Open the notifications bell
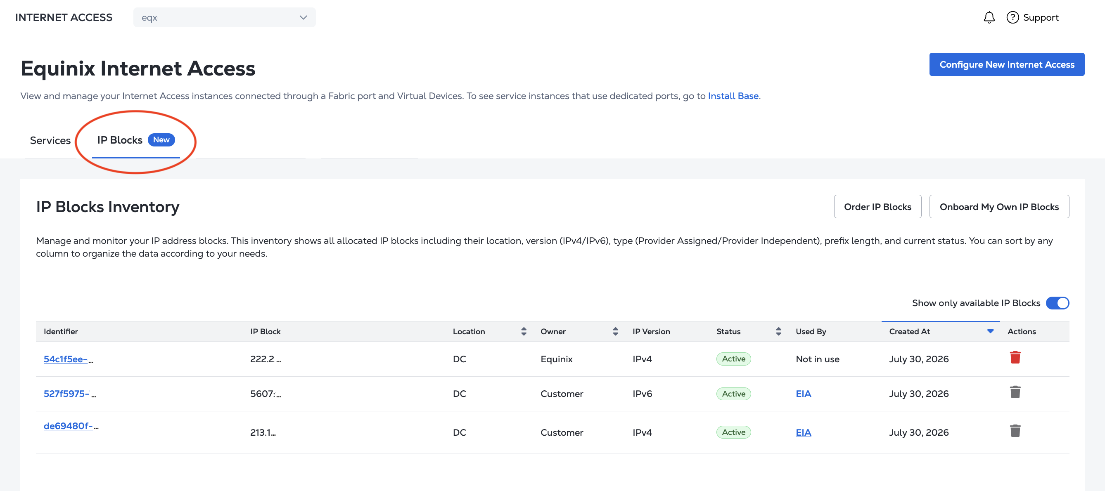Screen dimensions: 1105x491 click(989, 18)
